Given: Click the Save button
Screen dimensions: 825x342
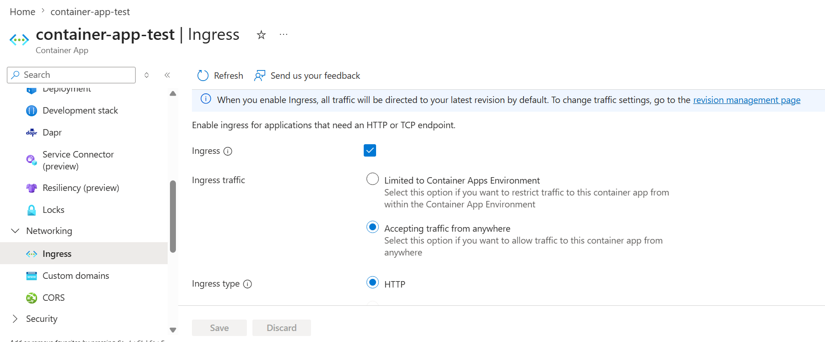Looking at the screenshot, I should click(219, 328).
